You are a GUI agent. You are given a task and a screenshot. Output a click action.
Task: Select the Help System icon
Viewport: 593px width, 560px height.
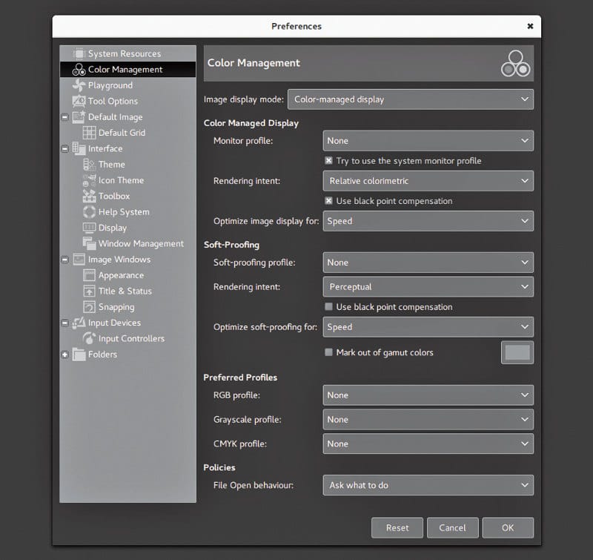click(x=89, y=212)
